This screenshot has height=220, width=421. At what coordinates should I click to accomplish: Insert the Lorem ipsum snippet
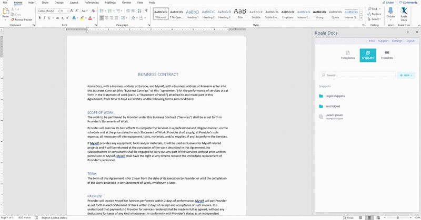(x=332, y=116)
